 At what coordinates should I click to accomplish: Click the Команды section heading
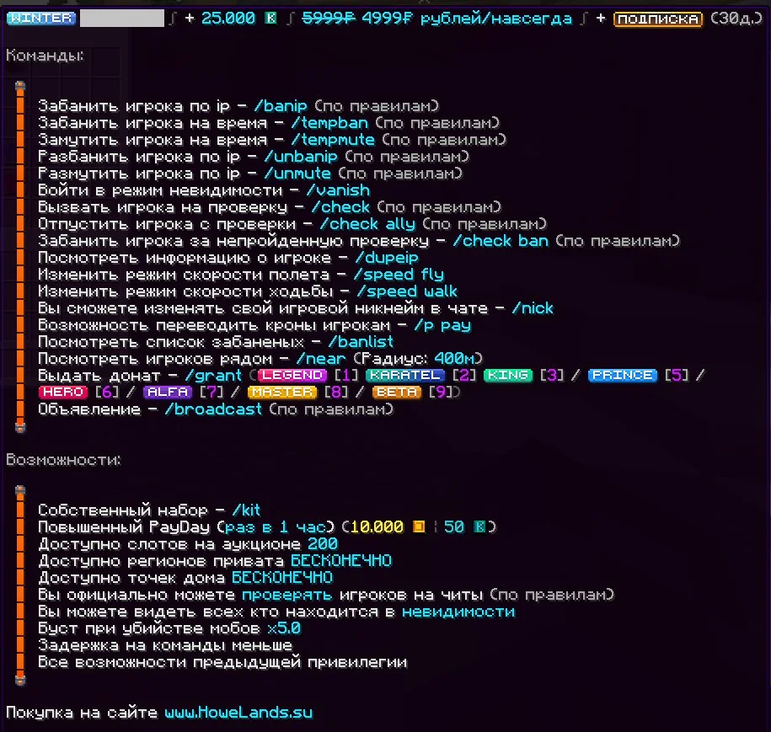45,56
